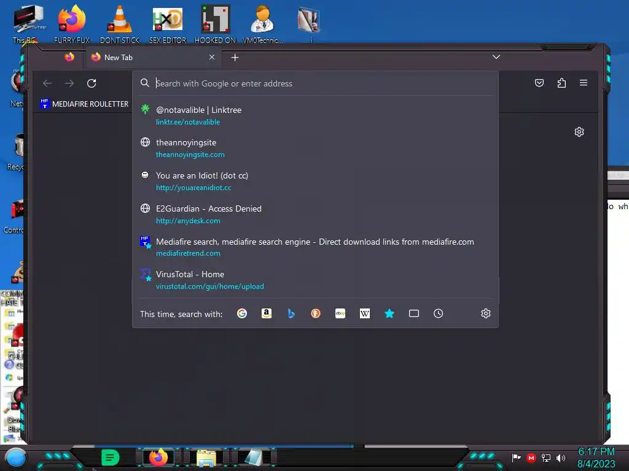
Task: Open the Firefox hamburger application menu
Action: pyautogui.click(x=584, y=83)
